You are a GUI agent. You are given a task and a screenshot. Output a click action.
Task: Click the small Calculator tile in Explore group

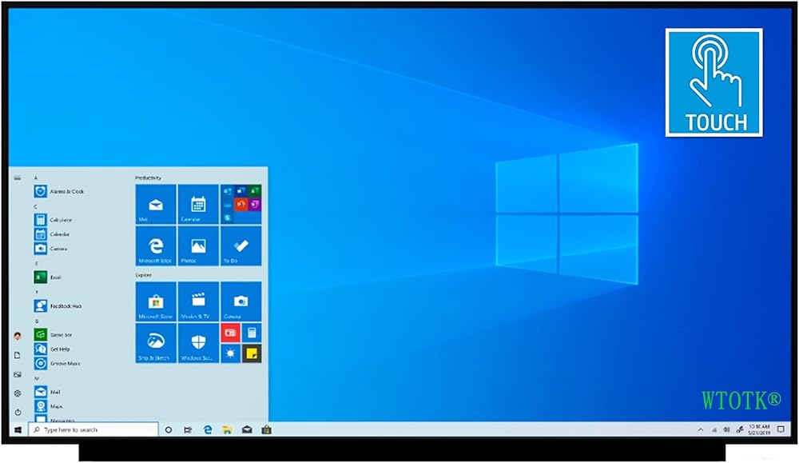coord(252,333)
